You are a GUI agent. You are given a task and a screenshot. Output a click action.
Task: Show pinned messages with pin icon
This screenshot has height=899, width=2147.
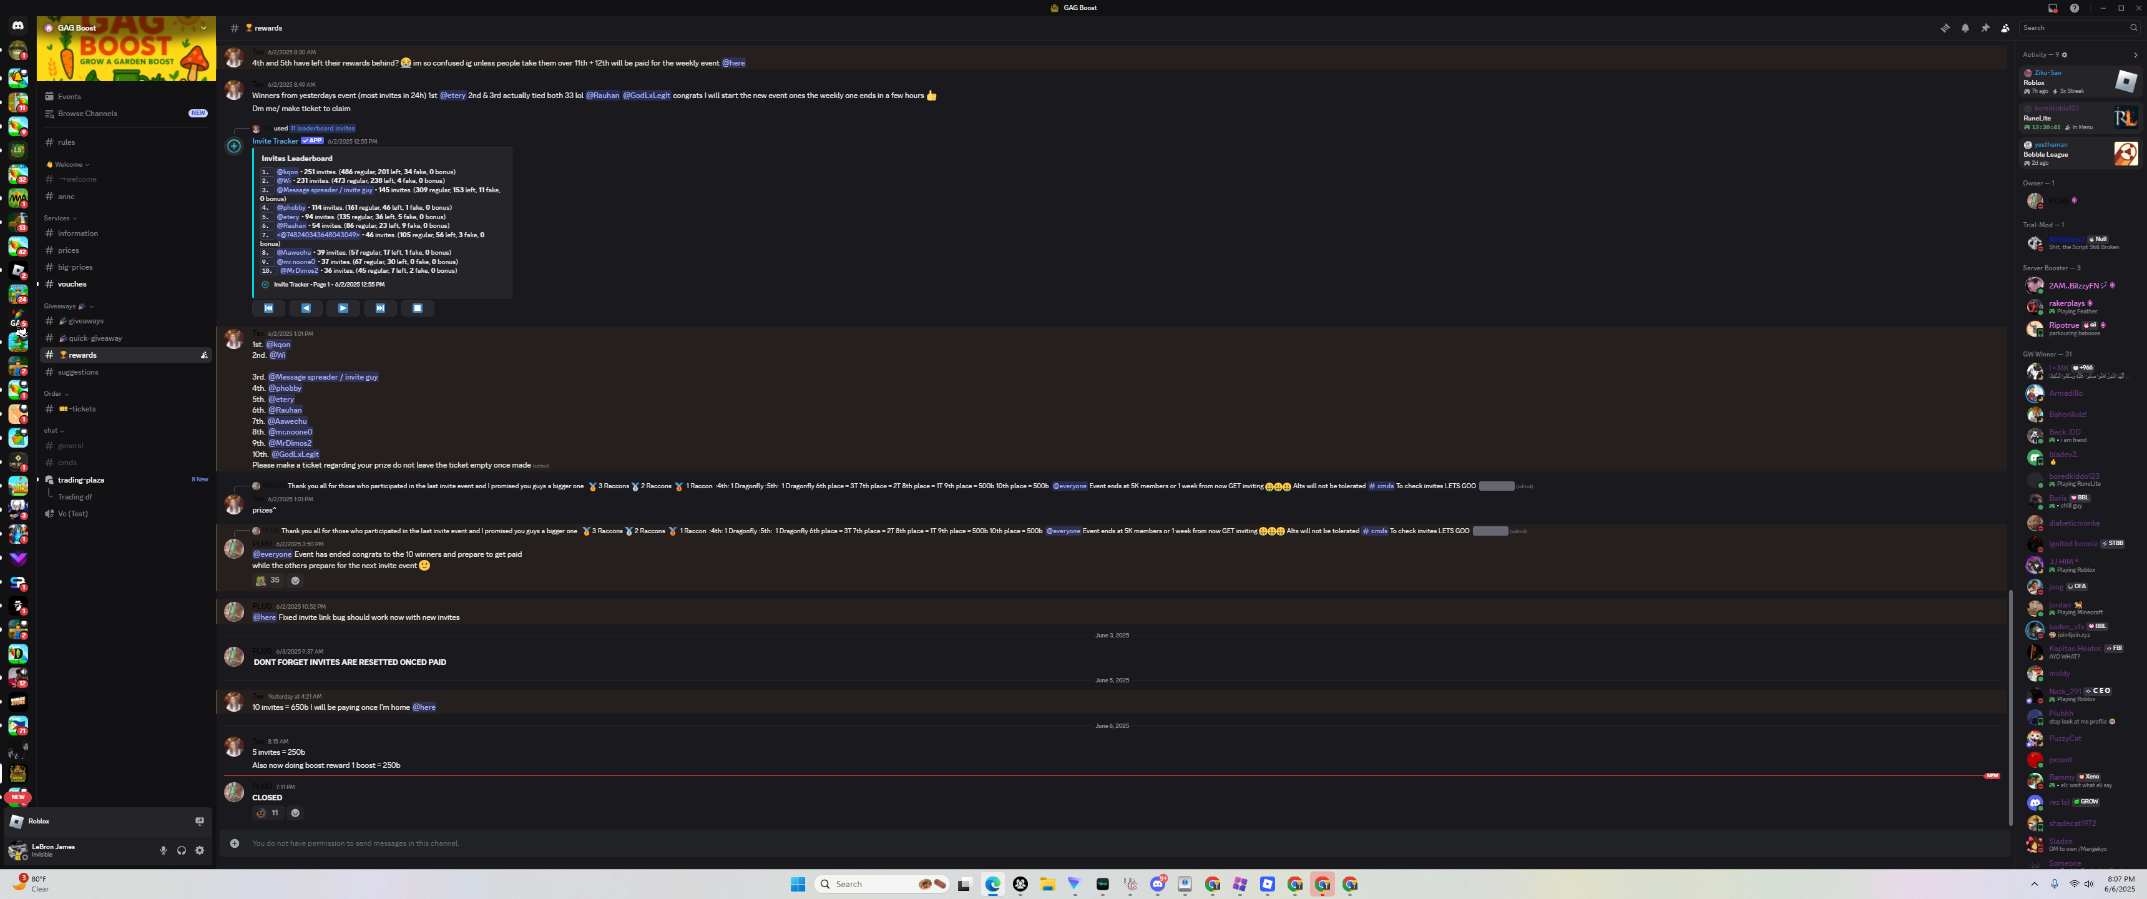click(1985, 27)
